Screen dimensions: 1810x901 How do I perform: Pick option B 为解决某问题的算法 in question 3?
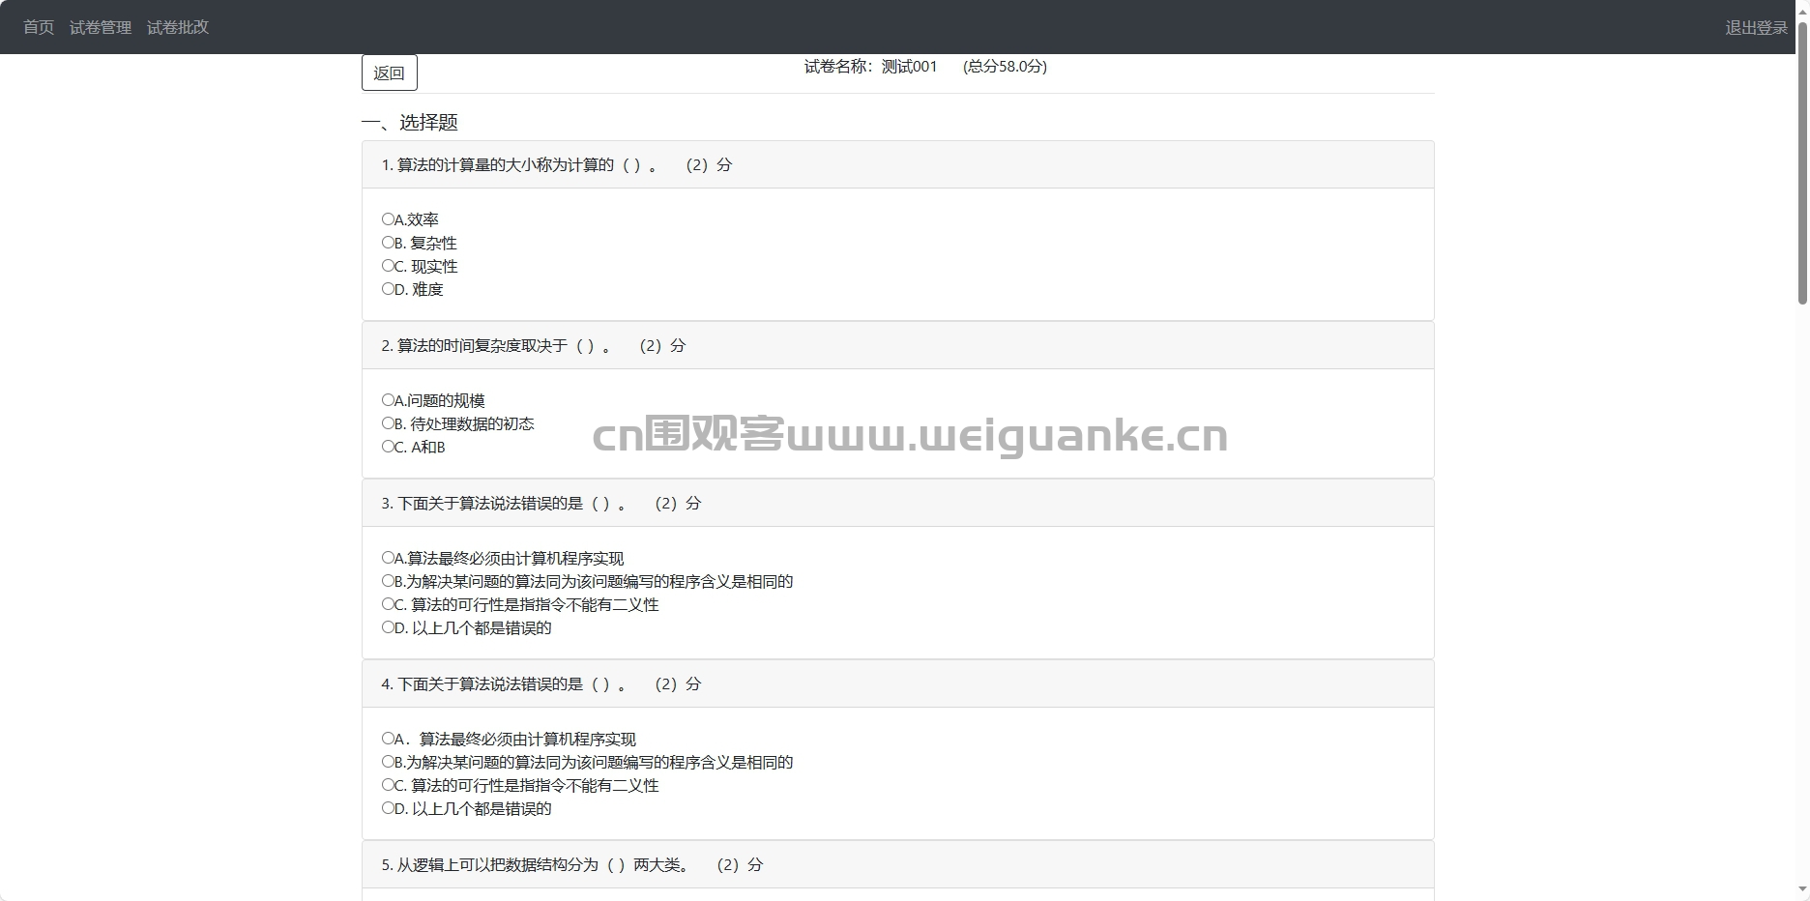pyautogui.click(x=388, y=581)
